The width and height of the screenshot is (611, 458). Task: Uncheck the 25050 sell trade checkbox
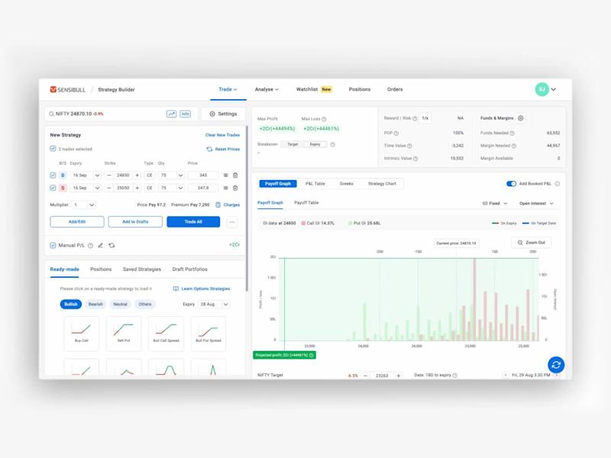[53, 188]
